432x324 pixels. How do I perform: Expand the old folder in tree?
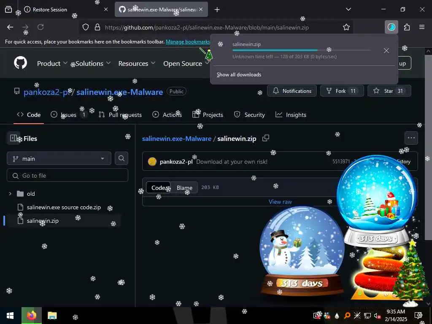pyautogui.click(x=10, y=194)
